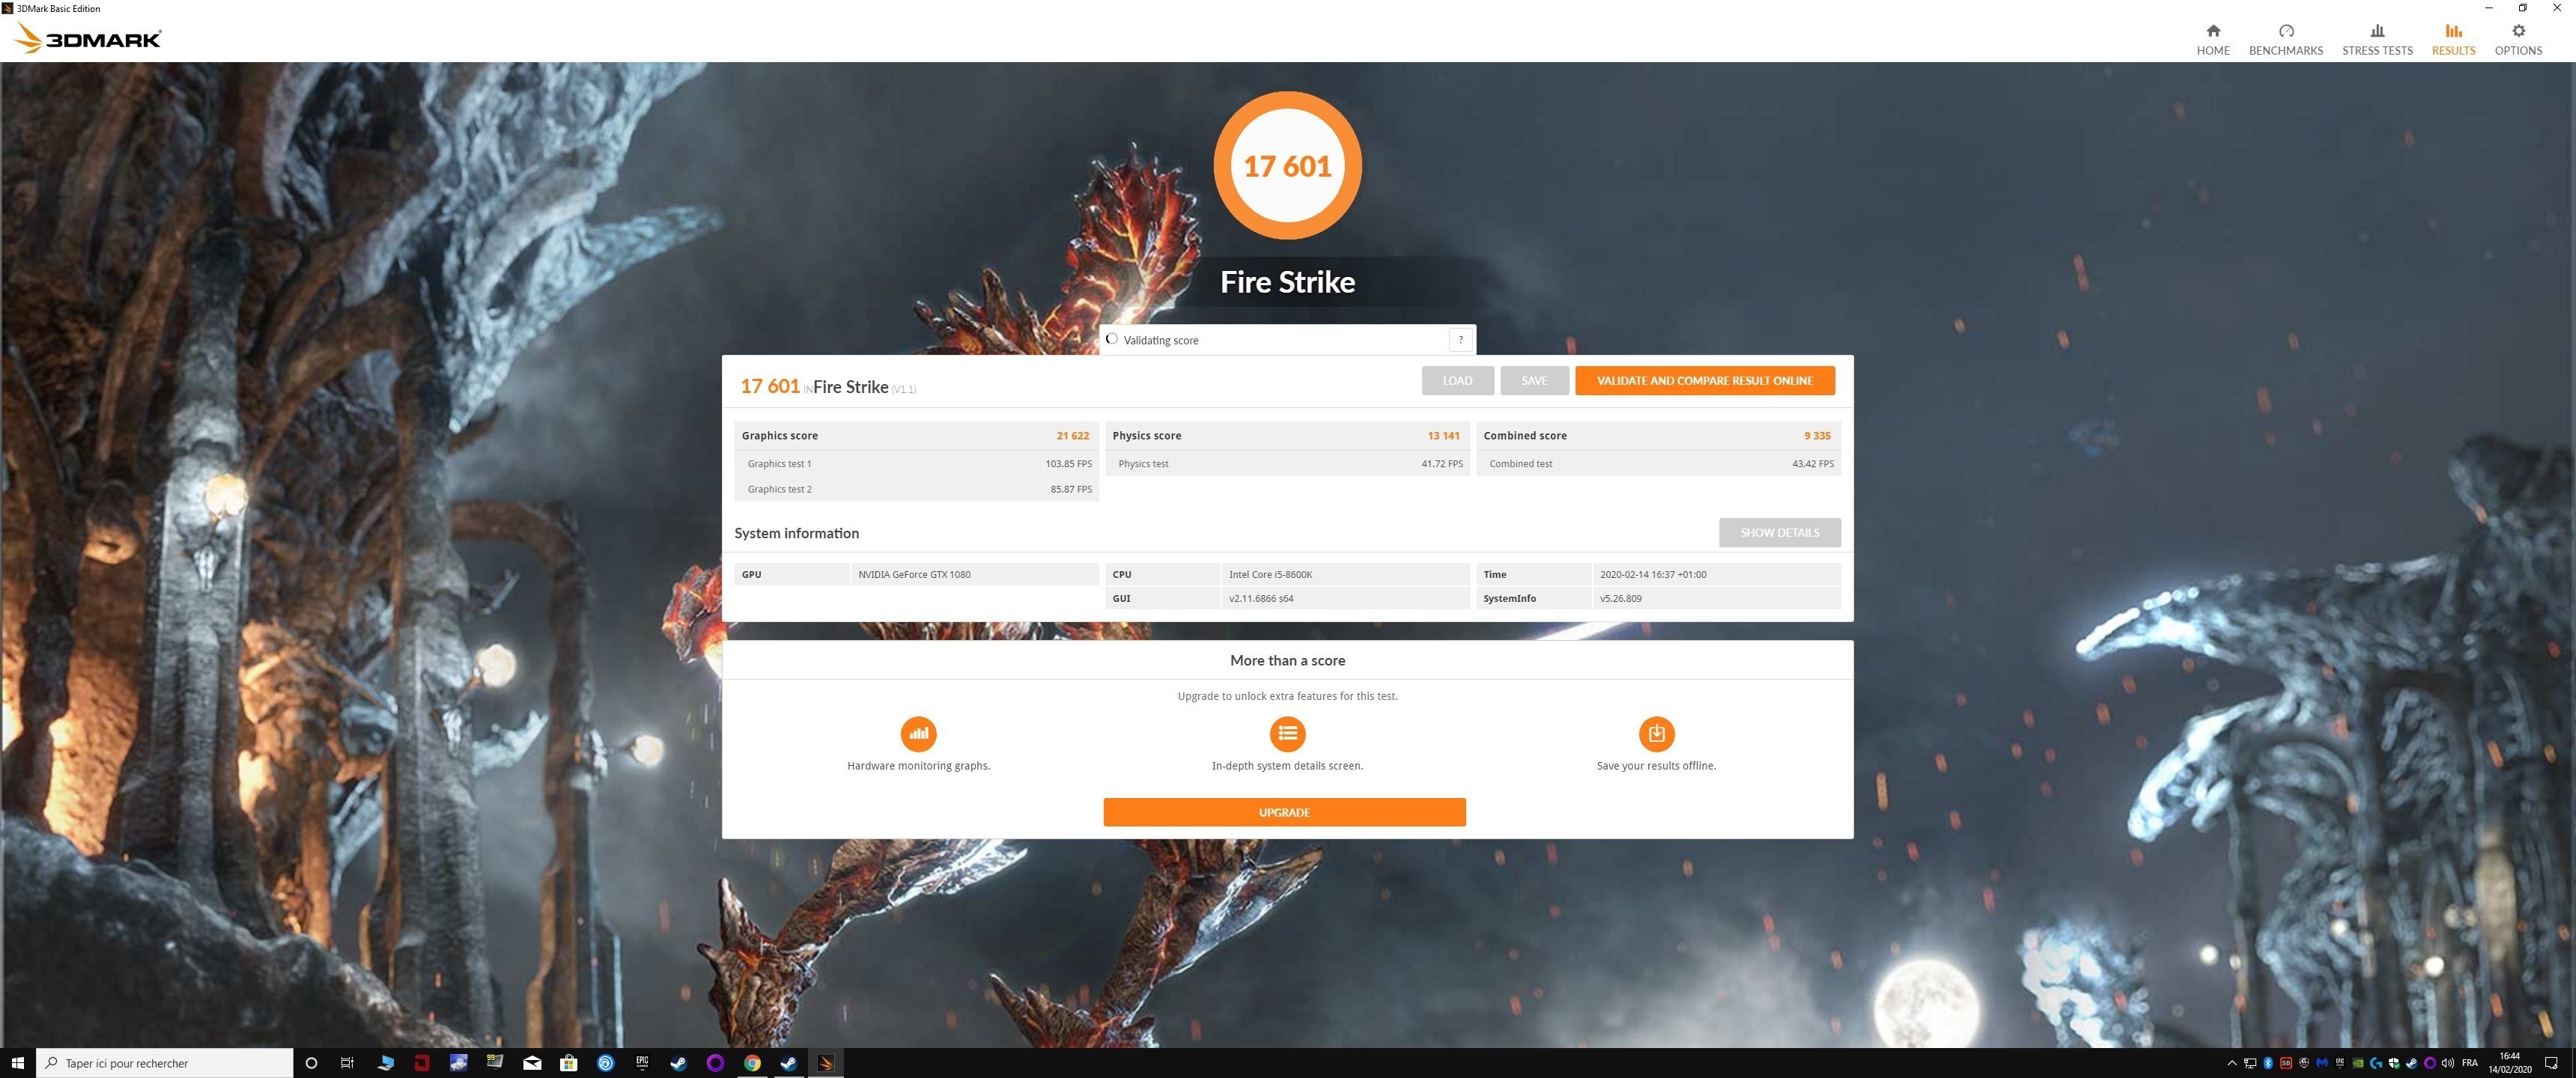The image size is (2576, 1078).
Task: Open Google Chrome from the taskbar
Action: tap(752, 1063)
